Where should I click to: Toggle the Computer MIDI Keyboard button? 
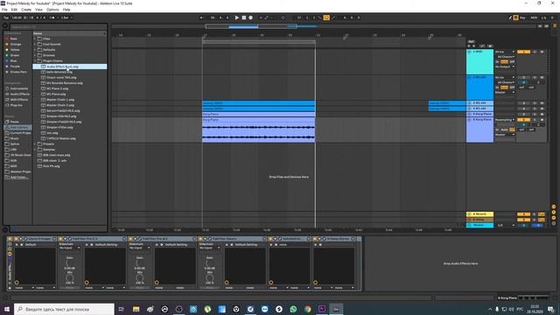click(x=515, y=17)
